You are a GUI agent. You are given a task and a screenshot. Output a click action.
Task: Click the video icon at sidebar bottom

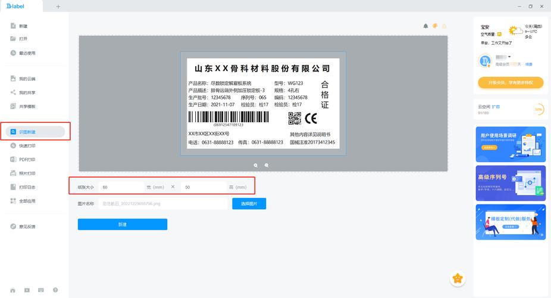[x=27, y=290]
